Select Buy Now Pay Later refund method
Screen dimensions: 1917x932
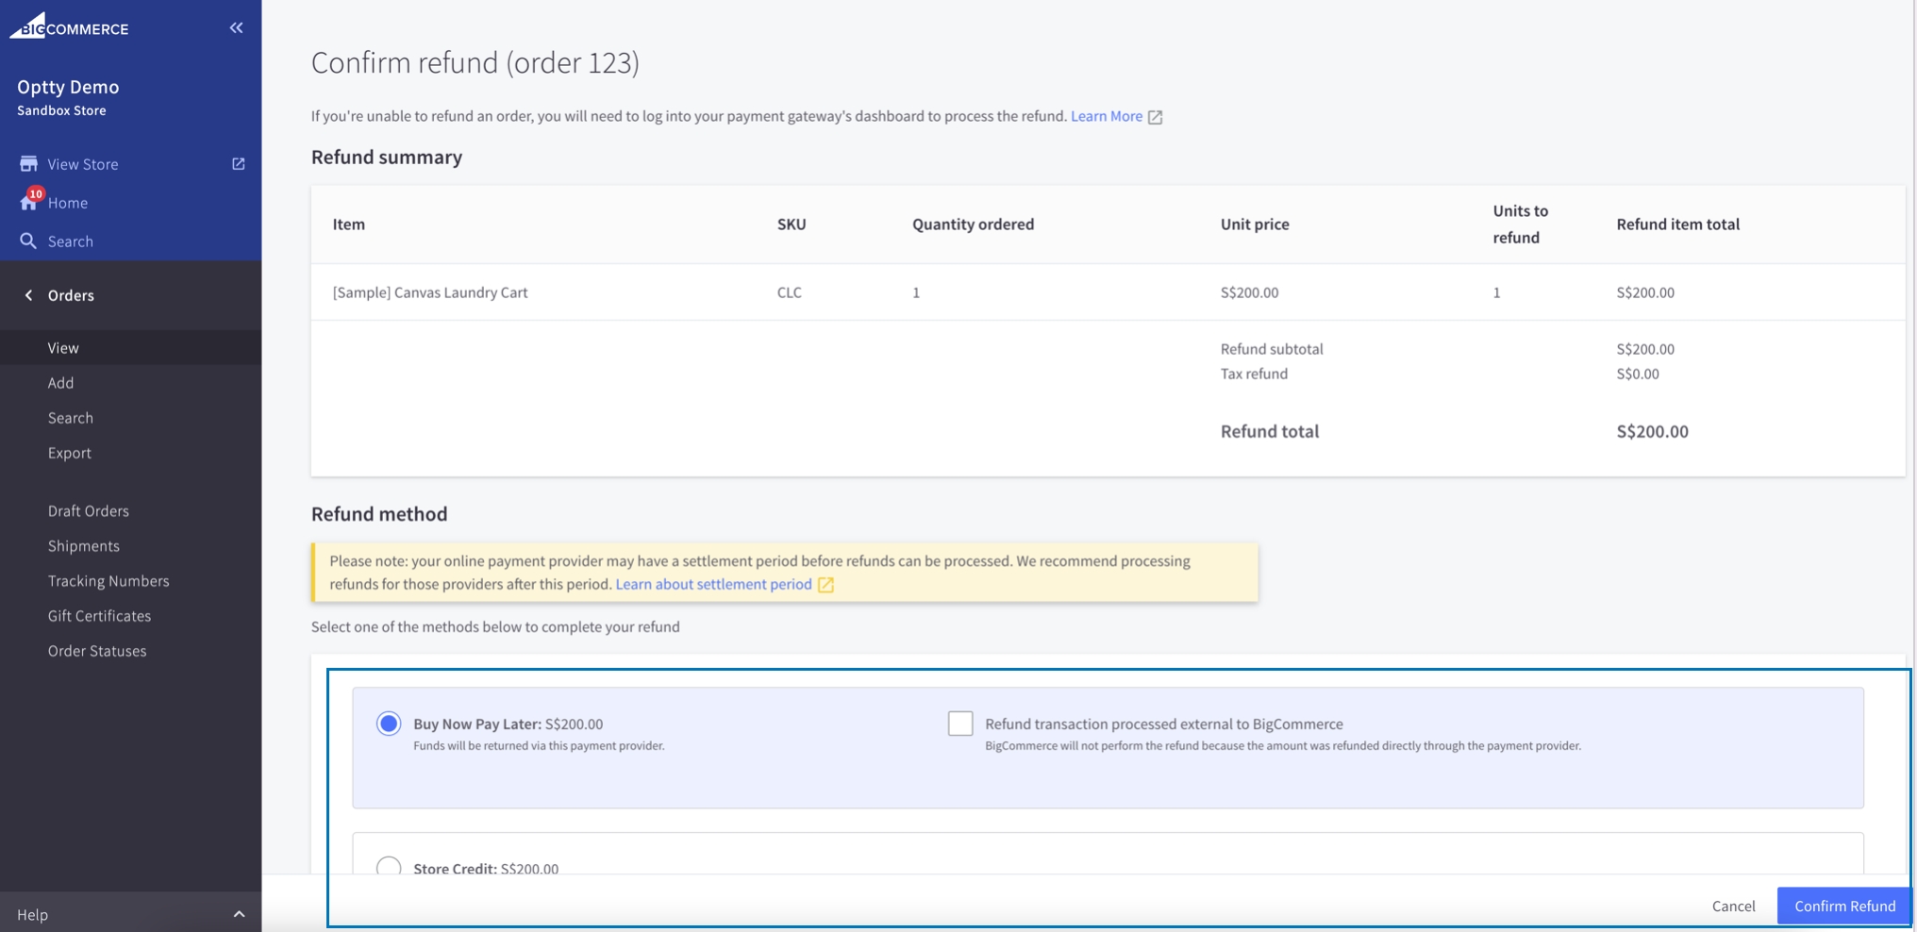(389, 724)
